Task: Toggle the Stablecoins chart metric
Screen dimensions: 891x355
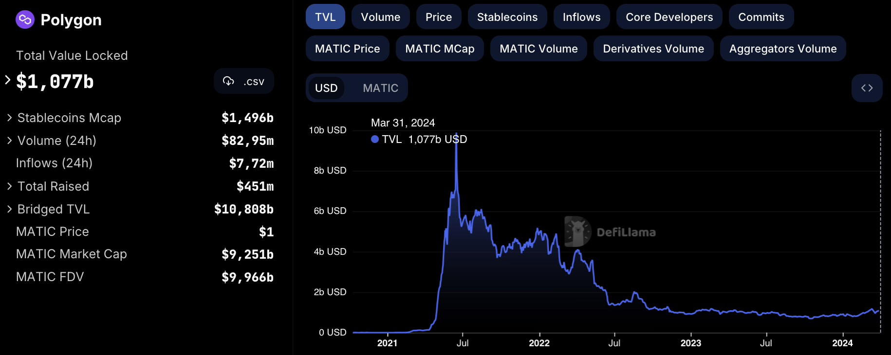Action: (x=507, y=17)
